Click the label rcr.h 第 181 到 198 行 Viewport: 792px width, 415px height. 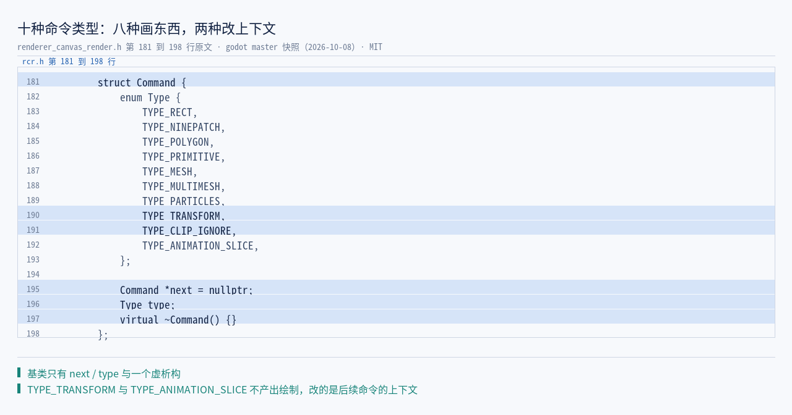[69, 62]
